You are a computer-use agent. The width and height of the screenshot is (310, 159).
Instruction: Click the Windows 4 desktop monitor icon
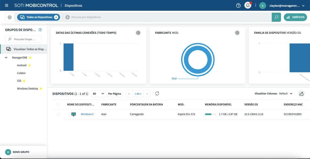74,114
